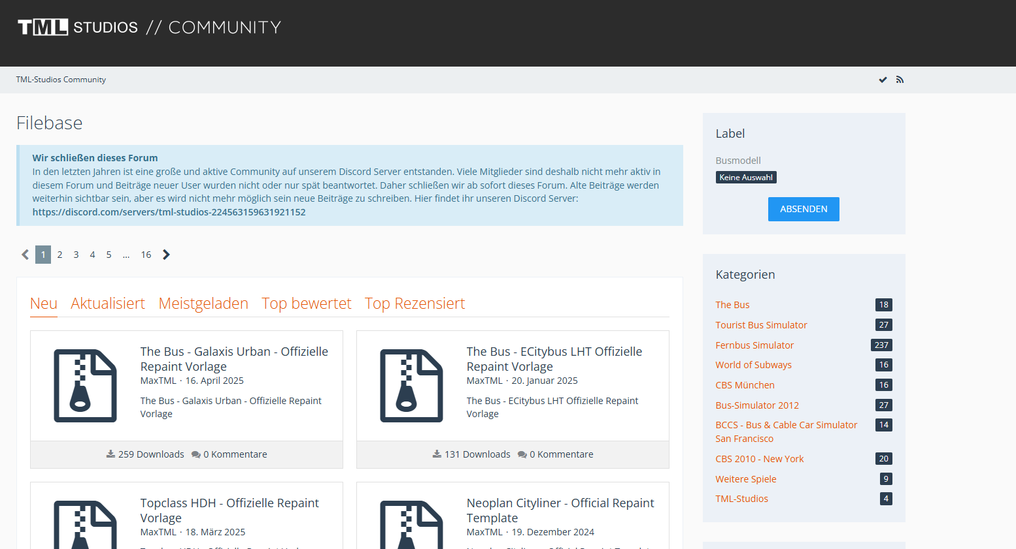Click the RSS feed icon
Screen dimensions: 1016x549
point(900,80)
